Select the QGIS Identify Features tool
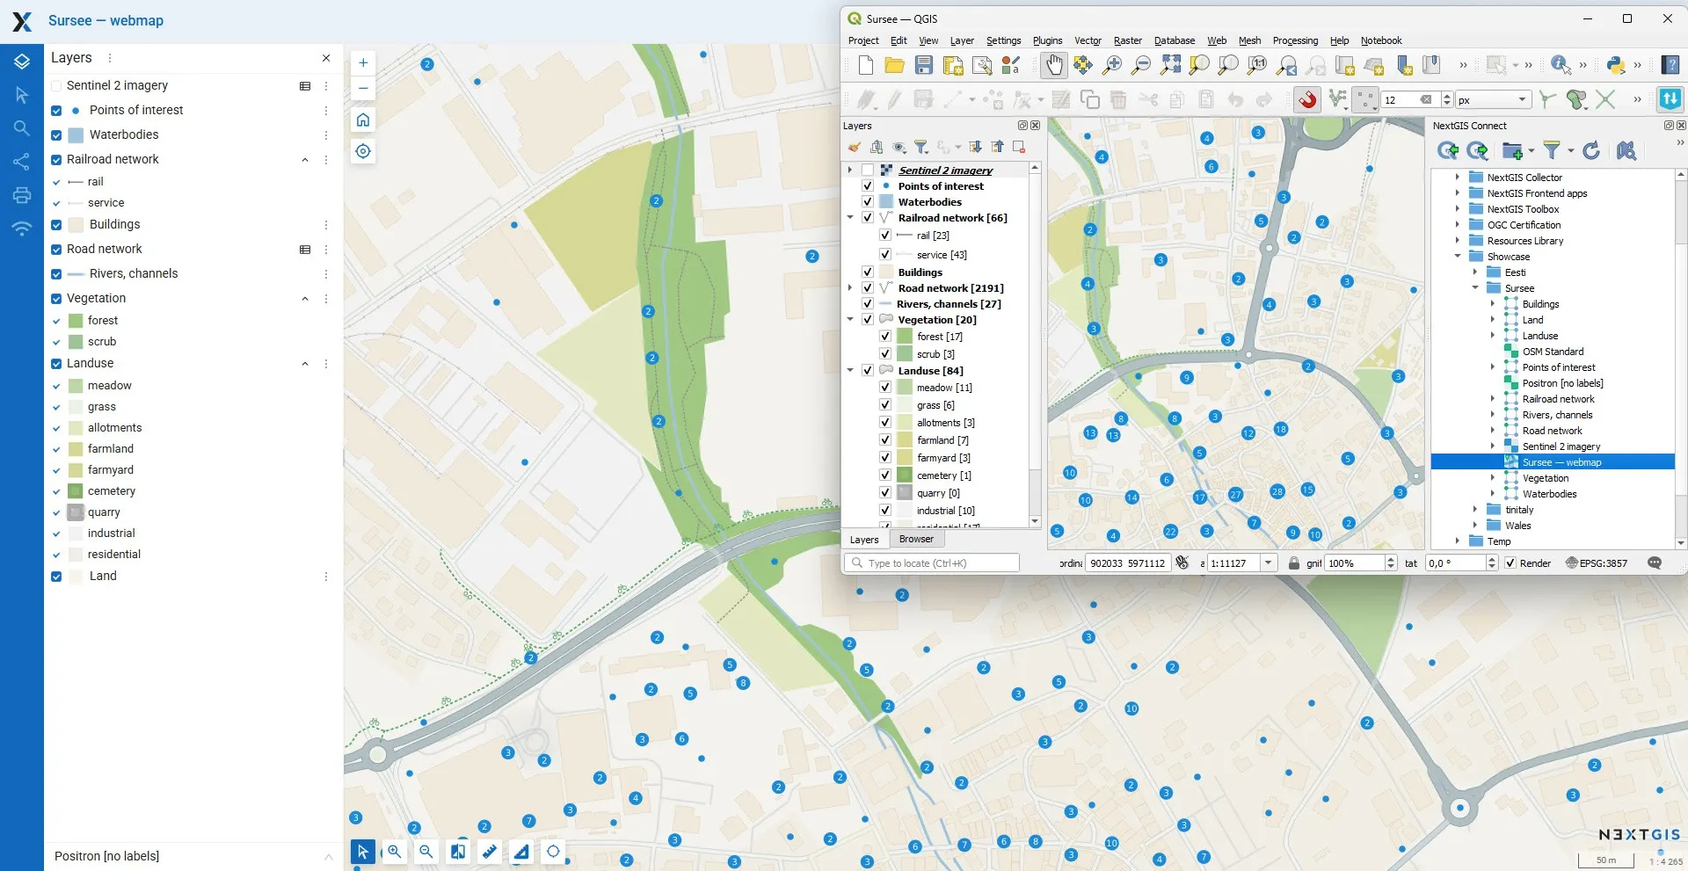This screenshot has height=871, width=1688. (1561, 65)
